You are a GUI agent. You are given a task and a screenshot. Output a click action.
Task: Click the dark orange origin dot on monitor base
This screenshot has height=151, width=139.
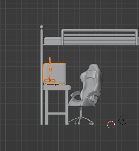50,81
